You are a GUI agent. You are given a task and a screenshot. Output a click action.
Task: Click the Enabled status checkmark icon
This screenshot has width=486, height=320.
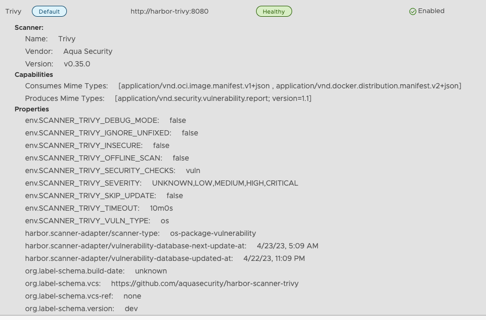413,11
